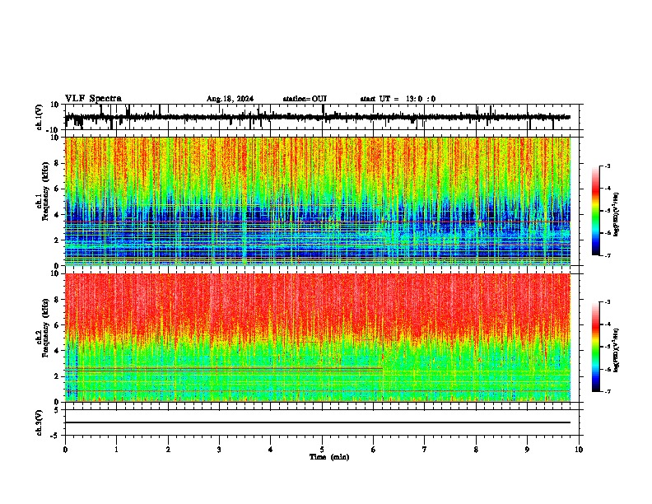
Task: Click the "6" kHz tick of ch.1 spectrogram
Action: 57,189
